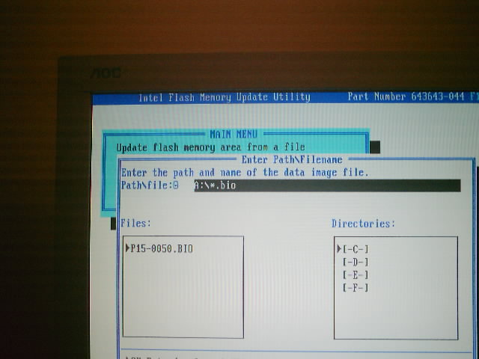Click the Files list box
This screenshot has width=479, height=359.
(x=183, y=287)
